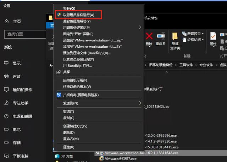Open the 主页 home icon in Settings

pyautogui.click(x=6, y=21)
